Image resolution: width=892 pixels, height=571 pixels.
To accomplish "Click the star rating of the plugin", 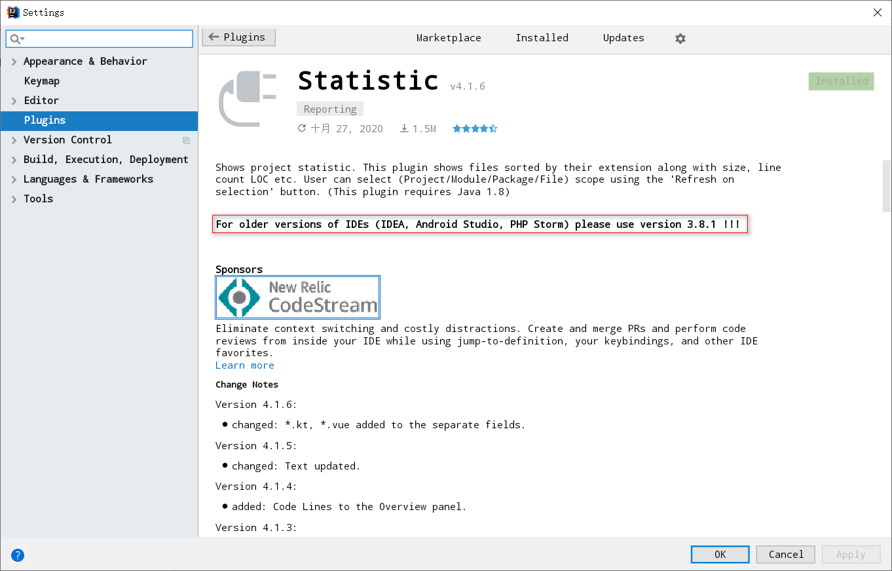I will click(475, 129).
